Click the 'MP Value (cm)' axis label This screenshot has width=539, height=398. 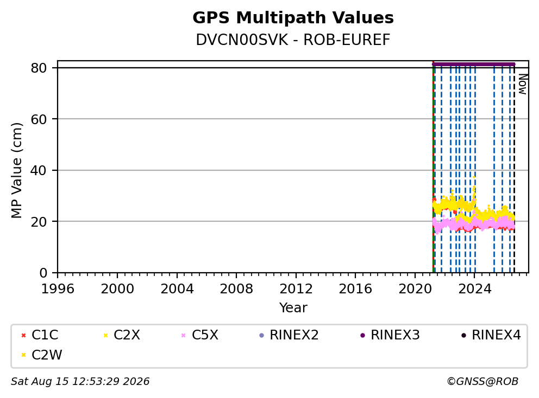pyautogui.click(x=16, y=170)
